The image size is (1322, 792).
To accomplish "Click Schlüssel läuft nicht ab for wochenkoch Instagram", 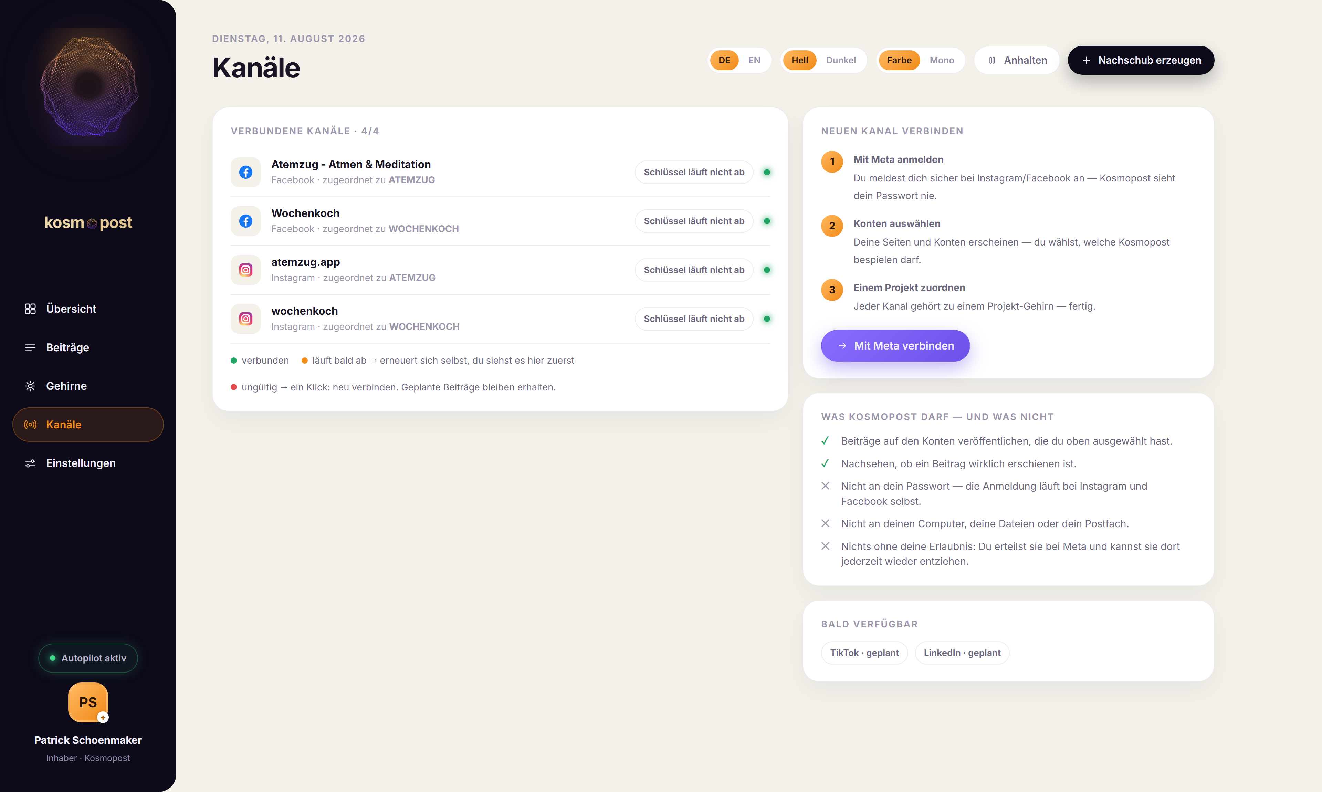I will pyautogui.click(x=694, y=319).
